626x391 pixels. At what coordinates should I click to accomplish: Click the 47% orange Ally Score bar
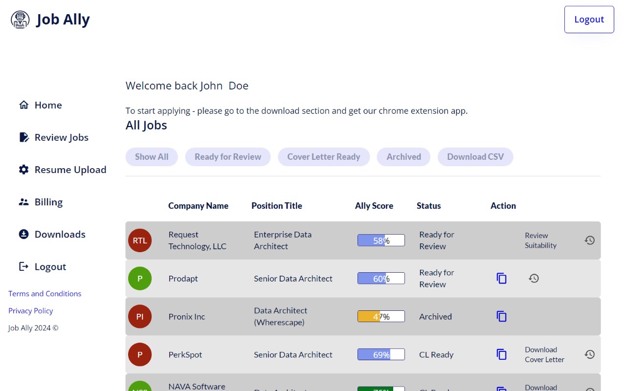click(381, 317)
